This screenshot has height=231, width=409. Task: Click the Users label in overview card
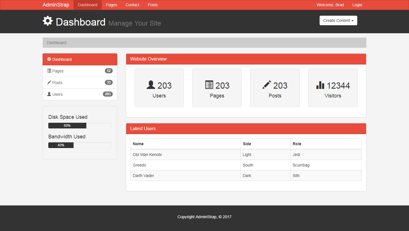tap(159, 96)
